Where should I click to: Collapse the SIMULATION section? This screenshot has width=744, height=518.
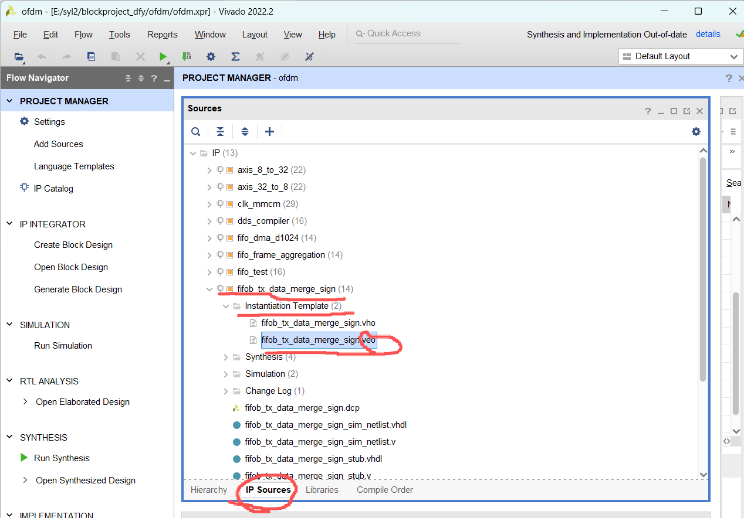(9, 325)
